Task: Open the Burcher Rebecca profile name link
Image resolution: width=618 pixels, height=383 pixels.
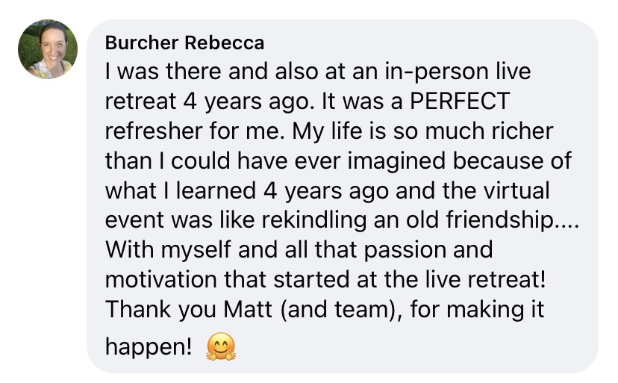Action: point(184,43)
